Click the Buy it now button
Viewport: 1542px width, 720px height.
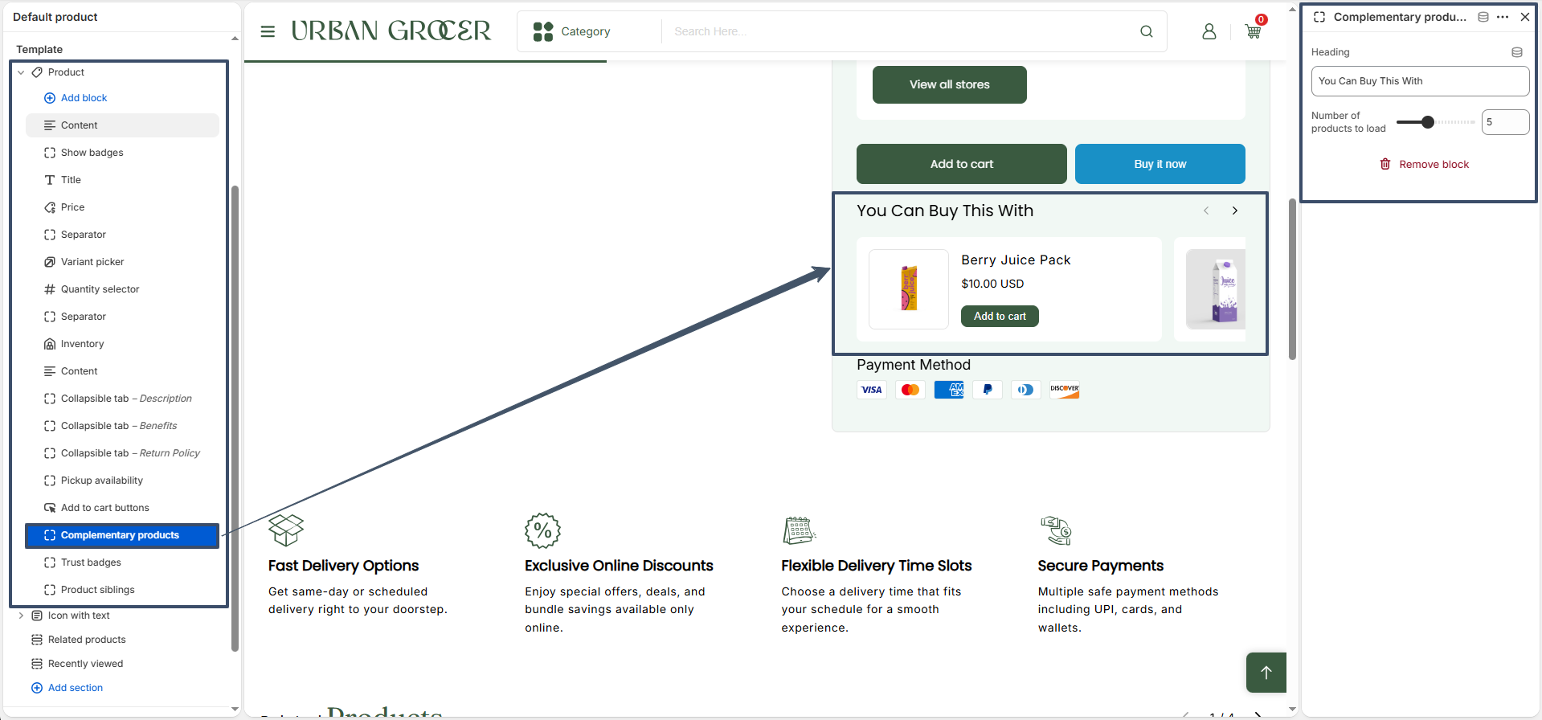[1160, 164]
